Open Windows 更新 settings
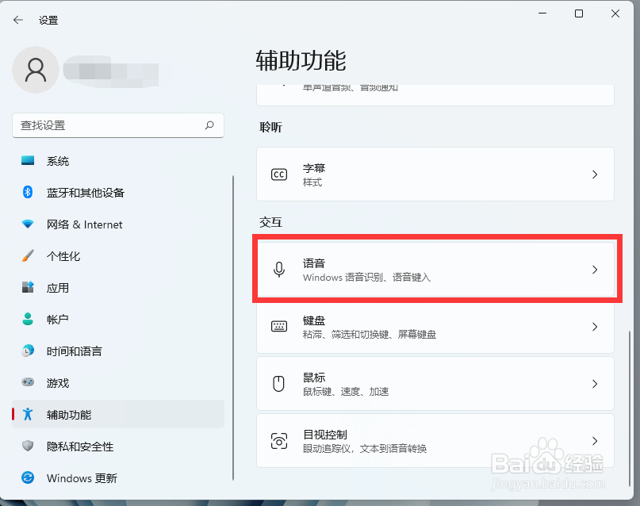Image resolution: width=640 pixels, height=506 pixels. [118, 478]
